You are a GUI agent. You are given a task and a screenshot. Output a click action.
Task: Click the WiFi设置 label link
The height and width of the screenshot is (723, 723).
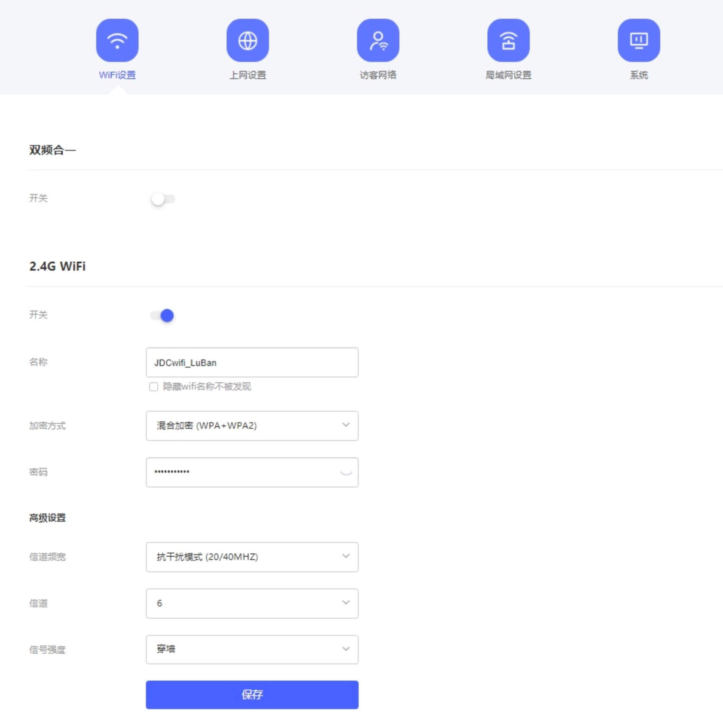[117, 75]
